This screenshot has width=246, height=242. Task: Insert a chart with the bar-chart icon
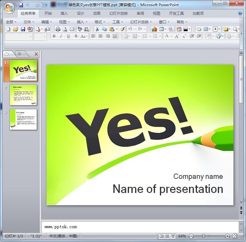[154, 29]
